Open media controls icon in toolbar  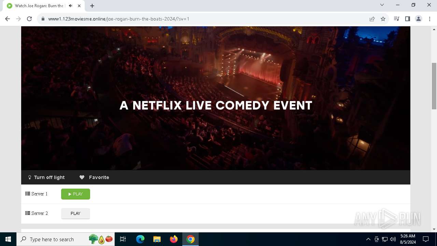point(396,19)
